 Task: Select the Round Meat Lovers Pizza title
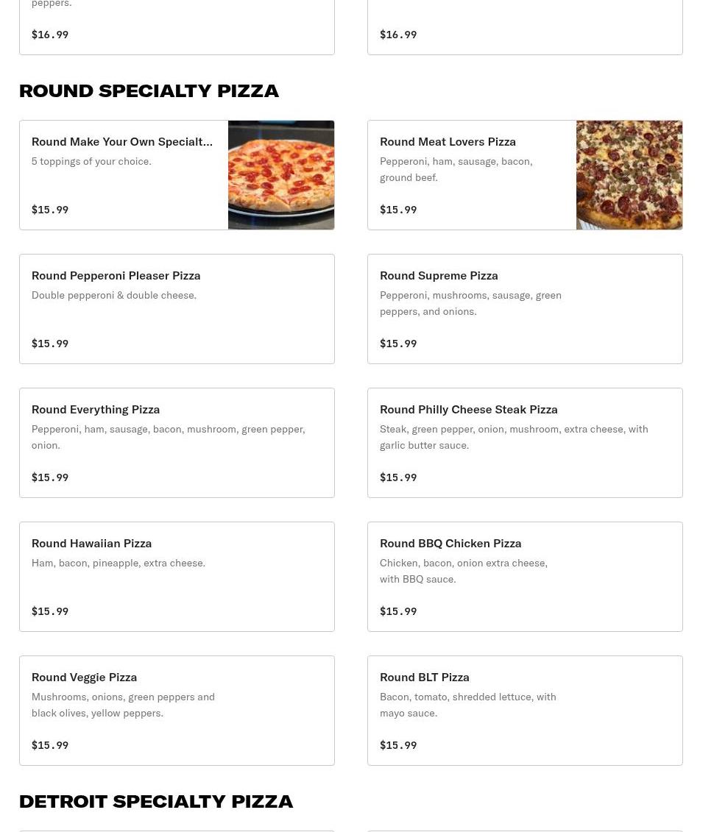pyautogui.click(x=448, y=142)
